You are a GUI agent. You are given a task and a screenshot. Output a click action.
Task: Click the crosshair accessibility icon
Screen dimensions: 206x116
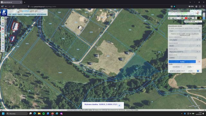[x=194, y=18]
